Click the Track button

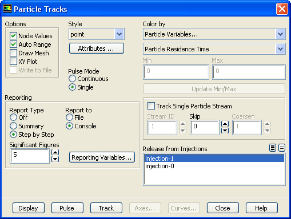106,208
